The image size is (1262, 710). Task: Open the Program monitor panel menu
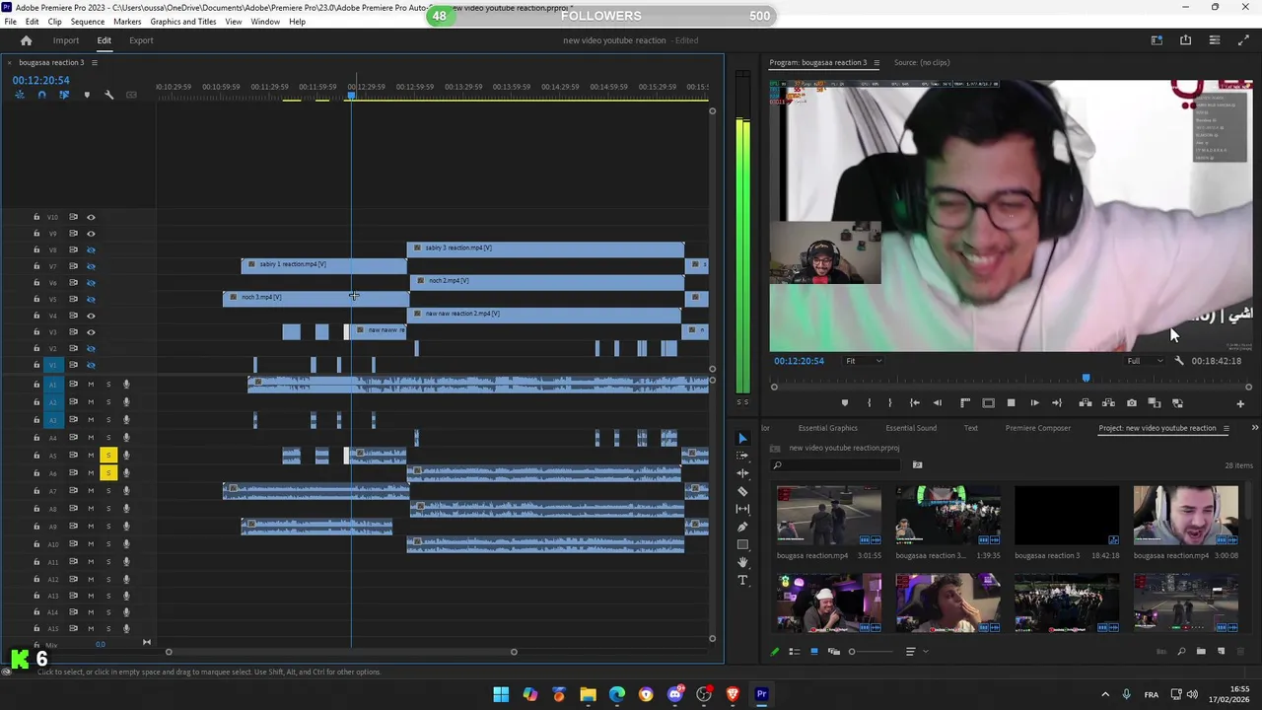point(876,62)
